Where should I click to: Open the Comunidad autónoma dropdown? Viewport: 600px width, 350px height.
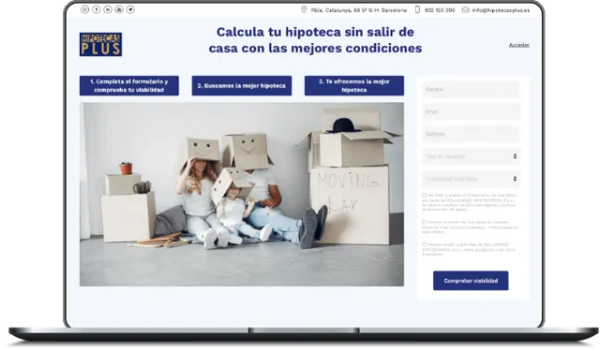pyautogui.click(x=471, y=179)
